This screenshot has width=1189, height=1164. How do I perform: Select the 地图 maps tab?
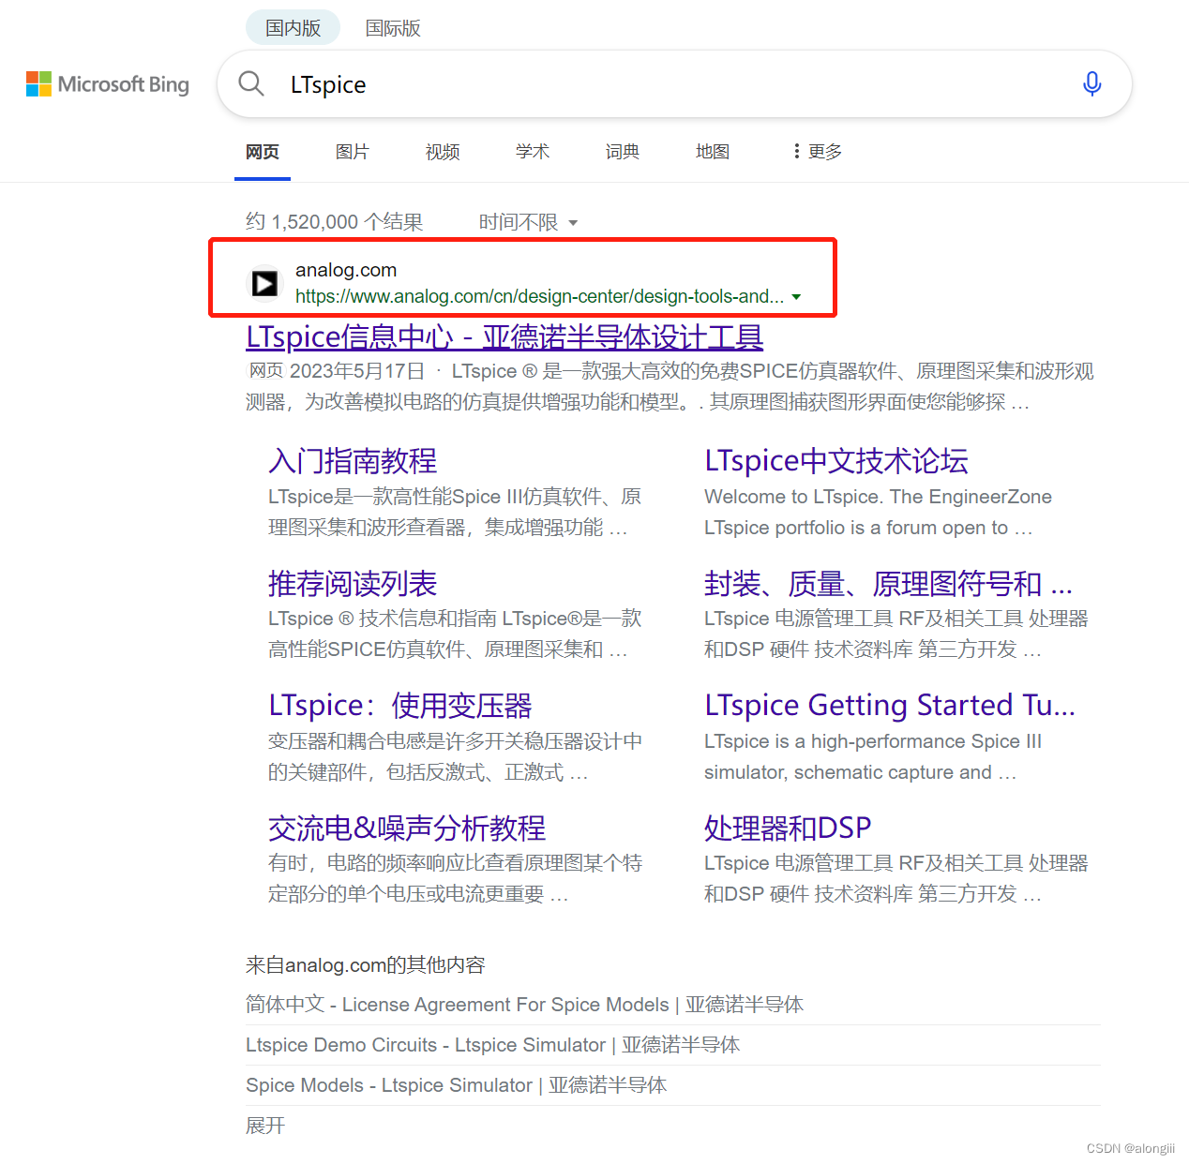coord(713,152)
